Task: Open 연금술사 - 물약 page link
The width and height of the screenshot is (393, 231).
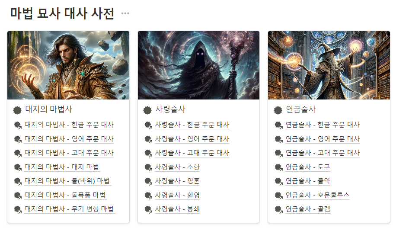Action: (308, 181)
